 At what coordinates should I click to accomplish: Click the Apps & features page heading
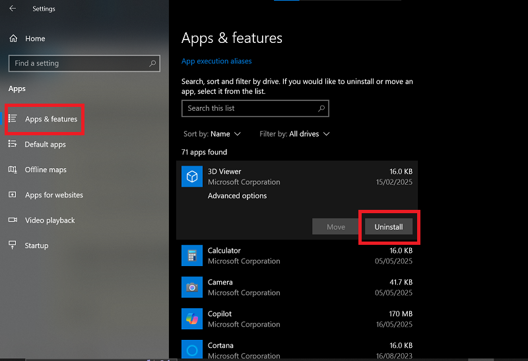232,38
